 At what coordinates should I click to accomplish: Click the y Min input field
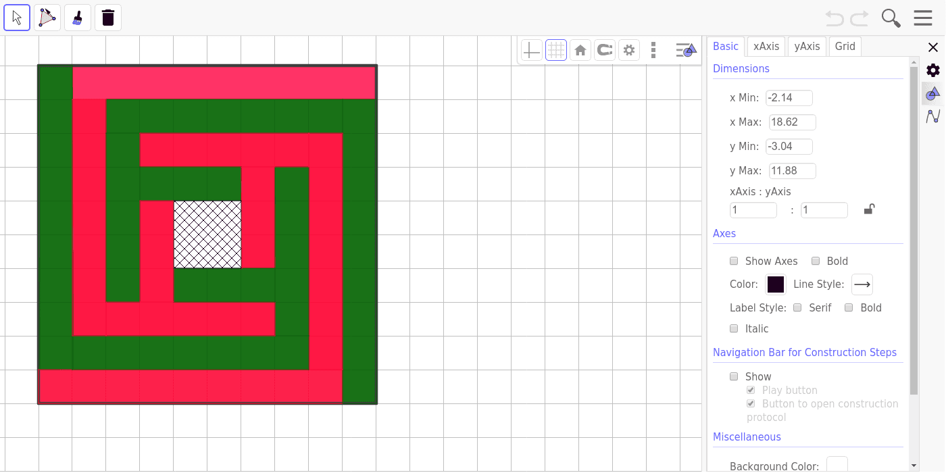[789, 147]
